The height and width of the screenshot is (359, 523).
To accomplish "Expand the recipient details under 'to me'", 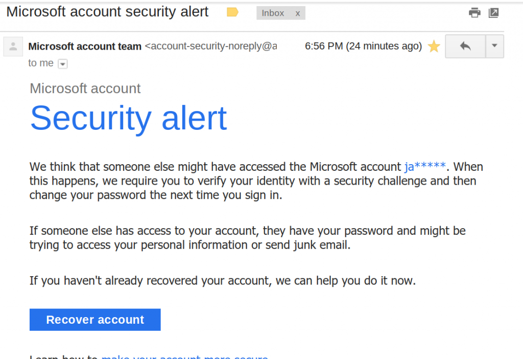I will point(62,63).
